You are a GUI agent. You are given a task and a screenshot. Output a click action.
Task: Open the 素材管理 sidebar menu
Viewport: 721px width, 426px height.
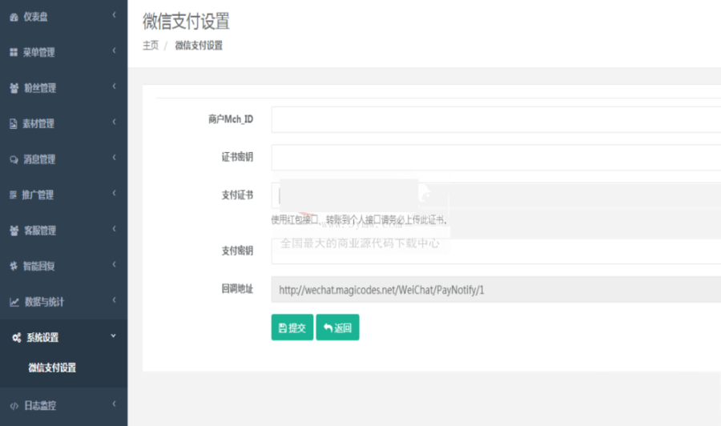(63, 123)
